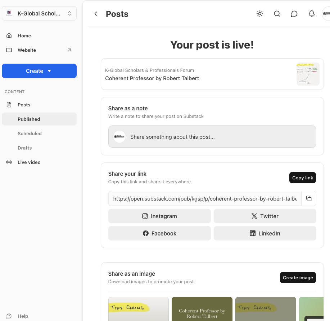This screenshot has height=321, width=330.
Task: Click the open.substack.com post URL field
Action: click(x=205, y=198)
